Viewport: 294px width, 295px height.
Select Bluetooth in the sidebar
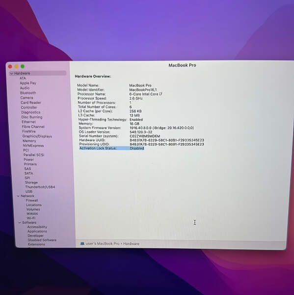[x=28, y=93]
